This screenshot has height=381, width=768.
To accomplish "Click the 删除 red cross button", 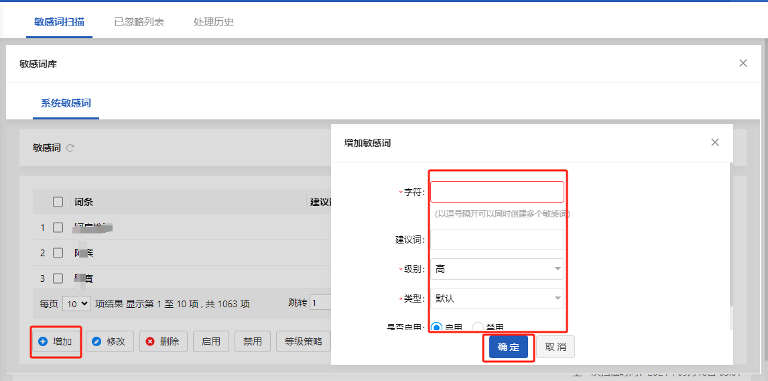I will [x=163, y=341].
